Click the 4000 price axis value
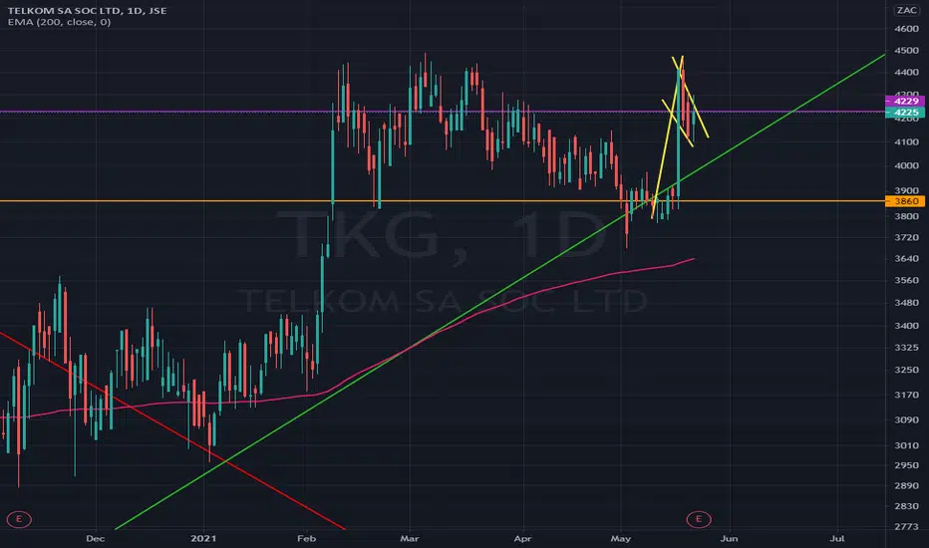Viewport: 929px width, 548px height. (x=906, y=165)
